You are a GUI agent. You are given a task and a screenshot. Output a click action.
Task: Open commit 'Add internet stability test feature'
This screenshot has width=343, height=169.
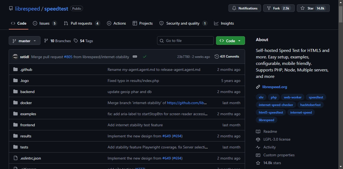[135, 125]
